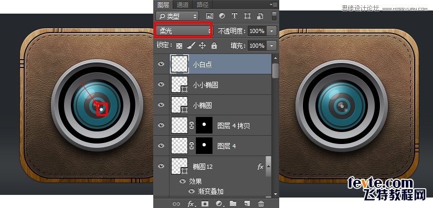Viewport: 433px width, 208px height.
Task: Lock transparent pixels icon
Action: click(179, 46)
